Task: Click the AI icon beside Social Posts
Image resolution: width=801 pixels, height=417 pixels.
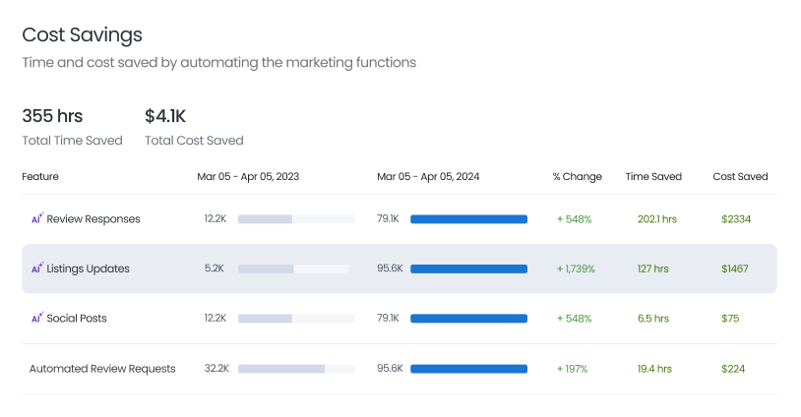Action: tap(37, 318)
